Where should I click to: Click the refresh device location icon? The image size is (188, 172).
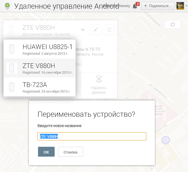[109, 30]
